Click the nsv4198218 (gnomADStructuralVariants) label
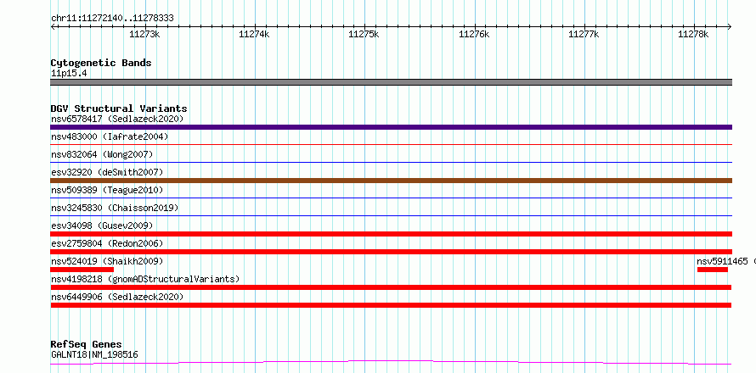This screenshot has width=756, height=373. click(x=145, y=279)
